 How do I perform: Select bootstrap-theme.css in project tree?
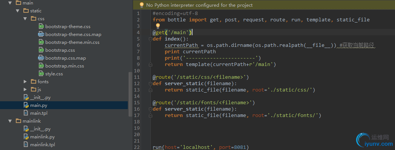pos(68,27)
